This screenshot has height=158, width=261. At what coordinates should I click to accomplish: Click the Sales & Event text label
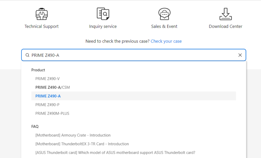[164, 27]
